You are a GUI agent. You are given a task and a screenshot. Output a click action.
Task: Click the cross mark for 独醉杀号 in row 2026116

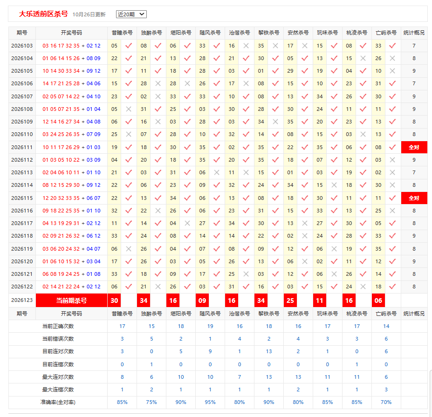click(x=158, y=211)
